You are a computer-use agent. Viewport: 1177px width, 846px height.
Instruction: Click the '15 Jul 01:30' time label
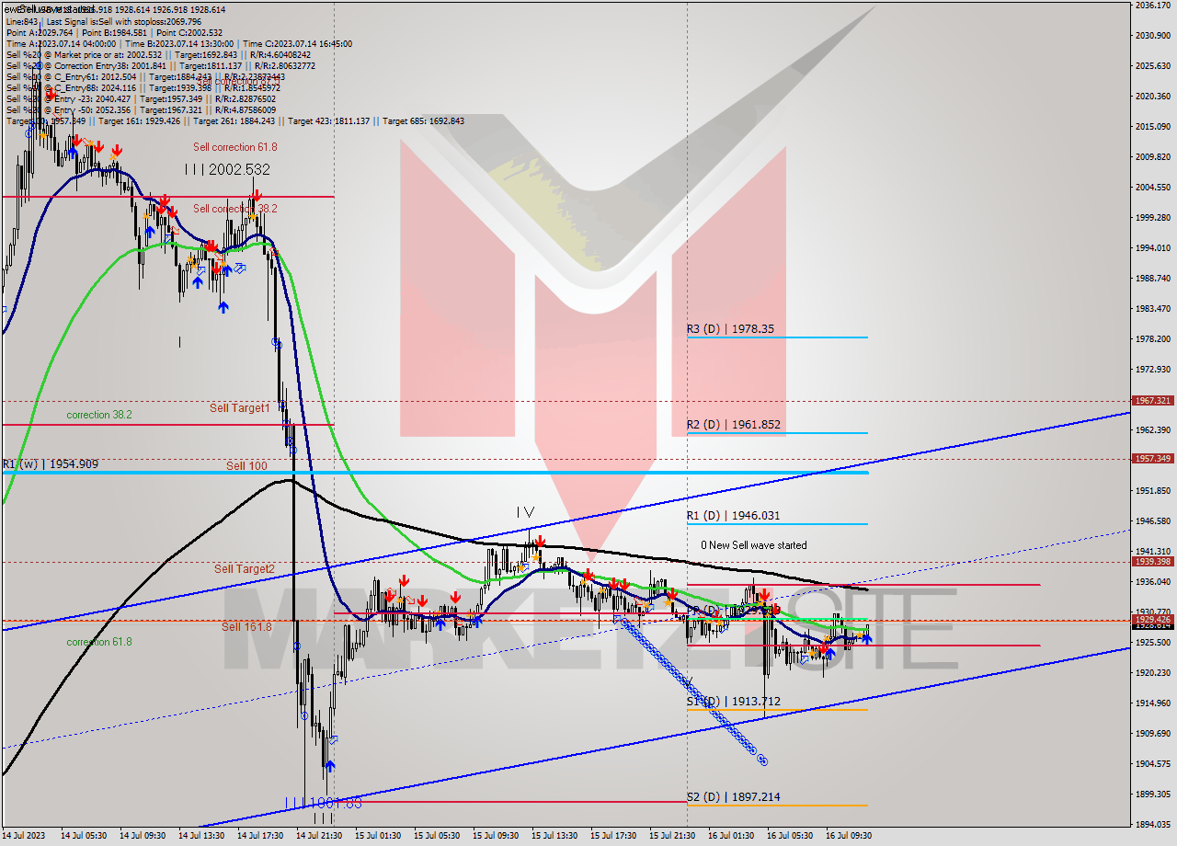(x=378, y=836)
